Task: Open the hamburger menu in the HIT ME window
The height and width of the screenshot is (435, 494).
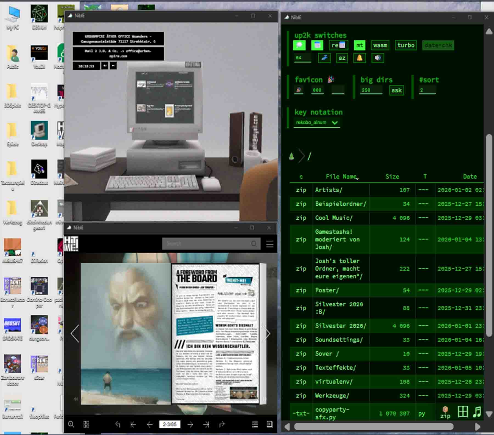Action: (270, 244)
